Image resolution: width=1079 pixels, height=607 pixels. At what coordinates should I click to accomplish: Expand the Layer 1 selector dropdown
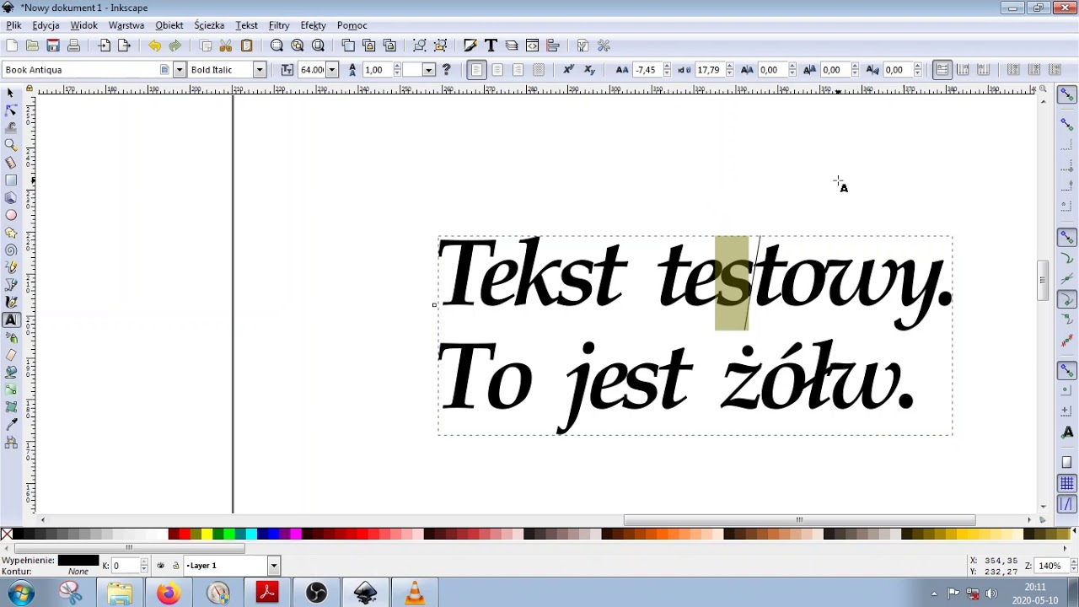(x=273, y=566)
